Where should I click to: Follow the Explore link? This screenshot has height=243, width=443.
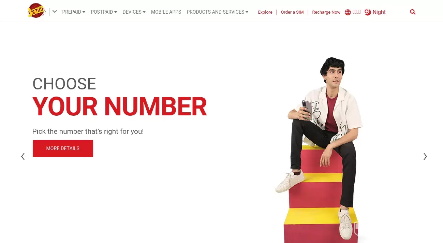[265, 12]
